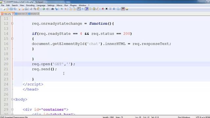Collapse the container div fold at line 29
210x118 pixels.
point(12,109)
